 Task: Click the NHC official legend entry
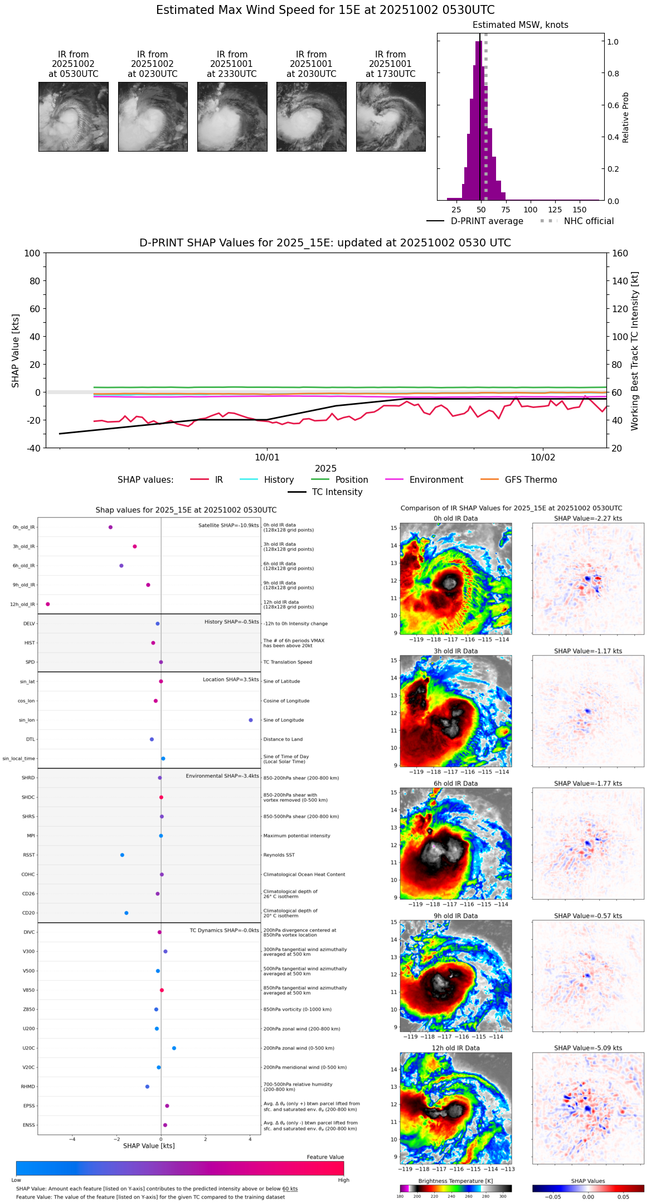tap(577, 221)
